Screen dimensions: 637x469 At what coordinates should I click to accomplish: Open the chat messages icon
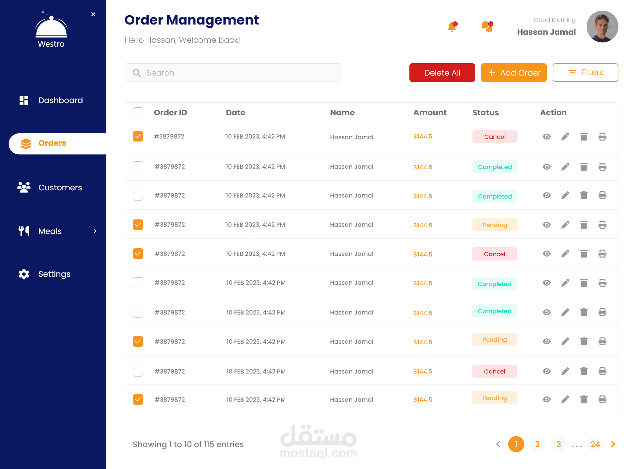[487, 27]
